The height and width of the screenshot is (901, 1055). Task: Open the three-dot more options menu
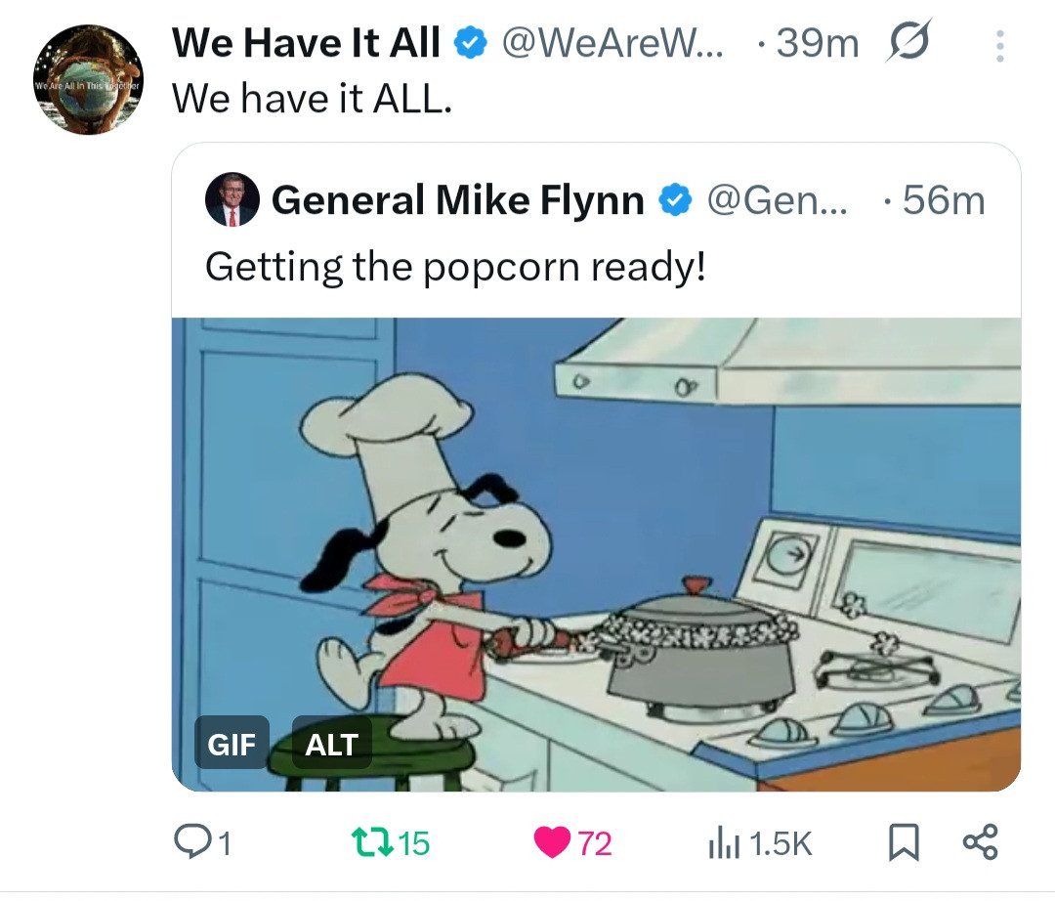[998, 44]
